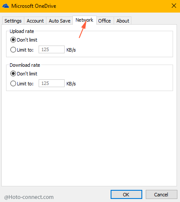Select the Network tab
Image resolution: width=180 pixels, height=202 pixels.
point(85,20)
